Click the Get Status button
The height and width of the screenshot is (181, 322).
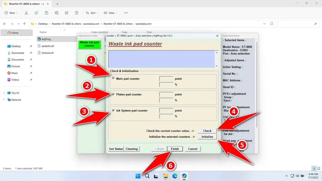point(116,149)
